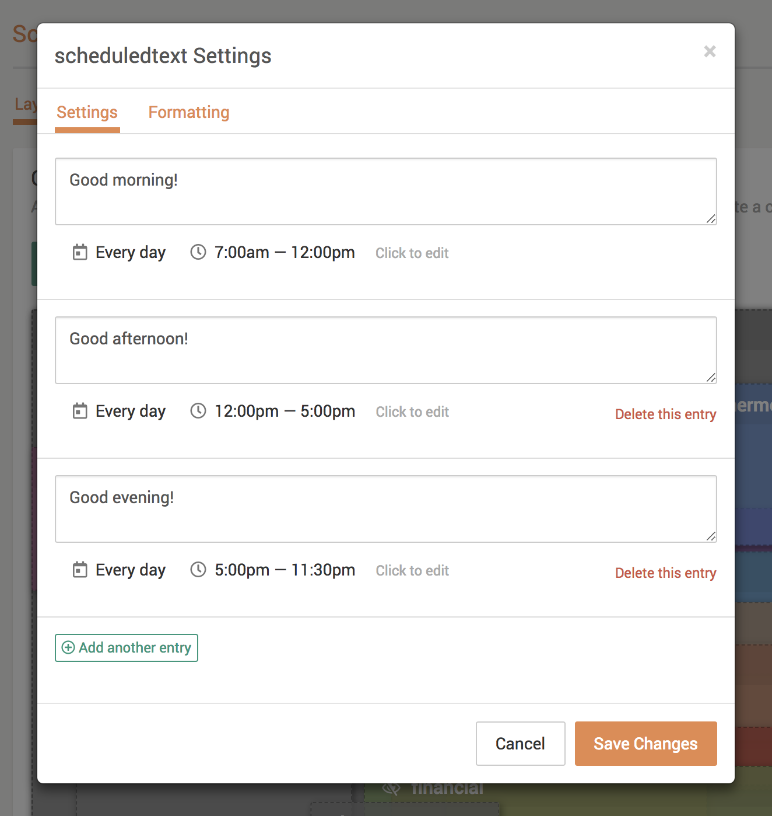Click the X to close the settings dialog
This screenshot has width=772, height=816.
coord(709,52)
